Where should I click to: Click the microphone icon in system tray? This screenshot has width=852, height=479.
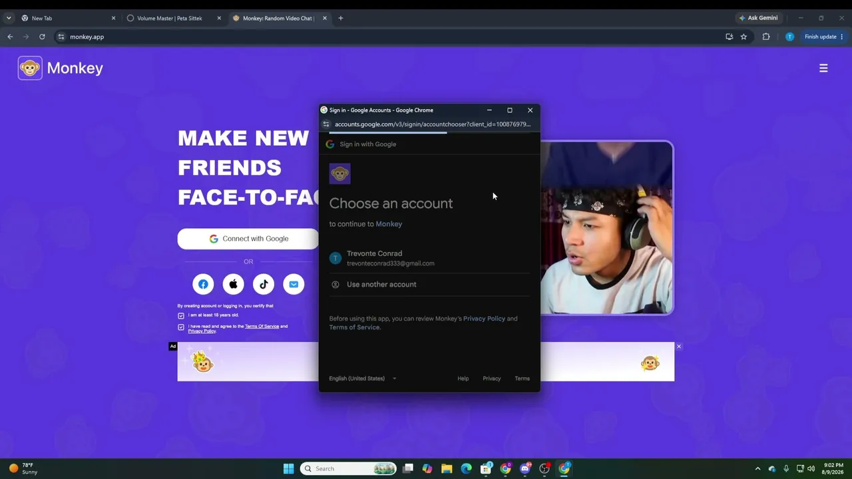pyautogui.click(x=786, y=468)
